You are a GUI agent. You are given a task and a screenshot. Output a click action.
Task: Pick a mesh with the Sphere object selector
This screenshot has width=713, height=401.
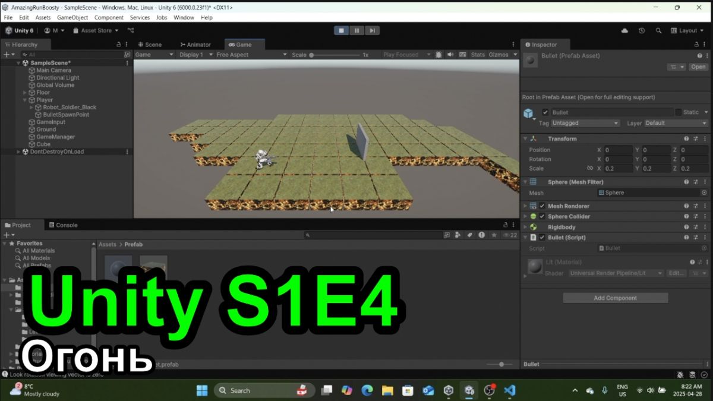[x=704, y=193]
